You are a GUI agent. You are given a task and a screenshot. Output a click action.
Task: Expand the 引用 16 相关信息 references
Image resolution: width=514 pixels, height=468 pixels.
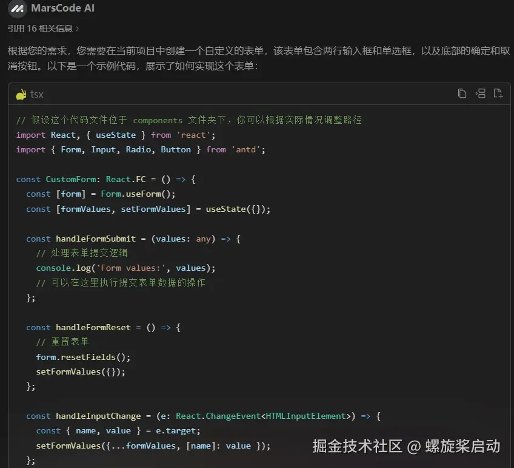click(x=43, y=29)
